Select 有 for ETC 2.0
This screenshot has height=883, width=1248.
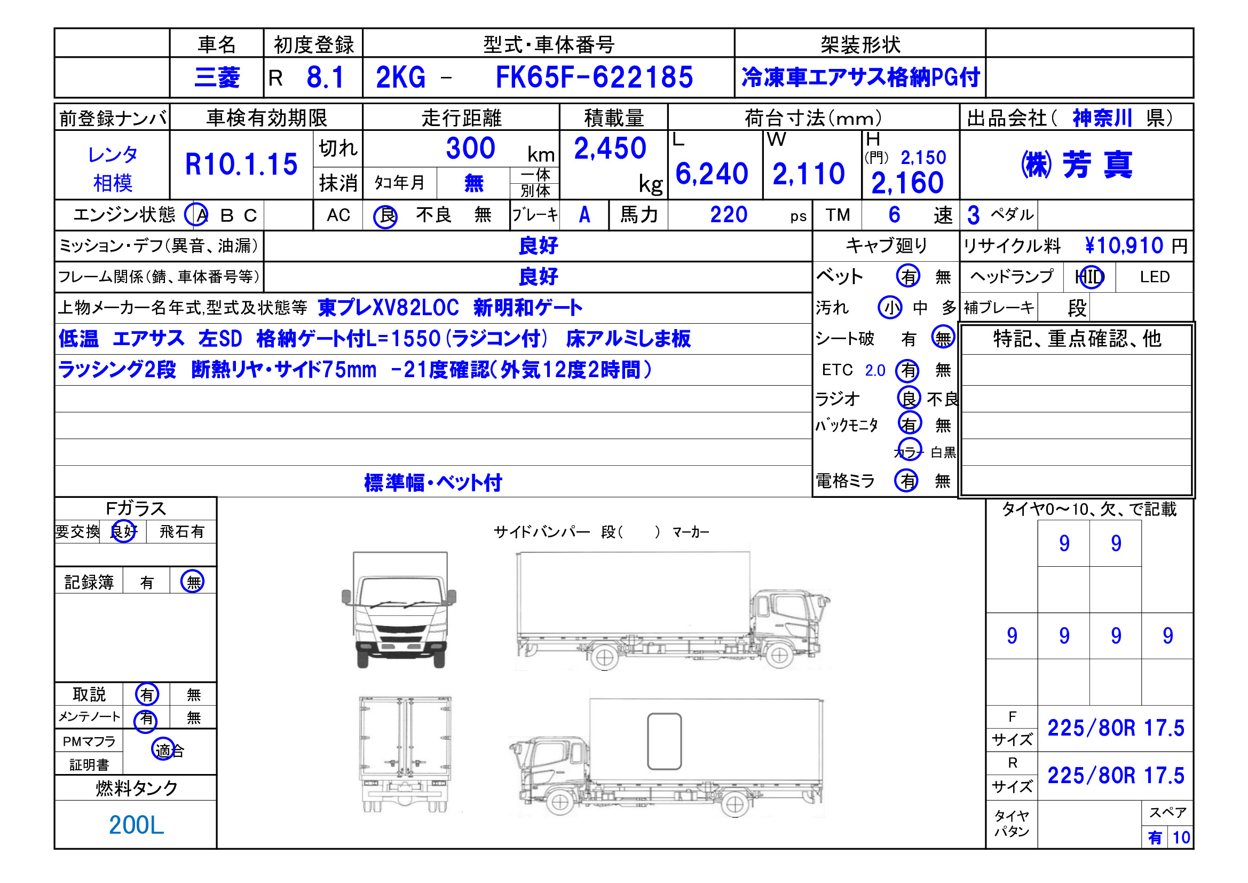pos(908,371)
